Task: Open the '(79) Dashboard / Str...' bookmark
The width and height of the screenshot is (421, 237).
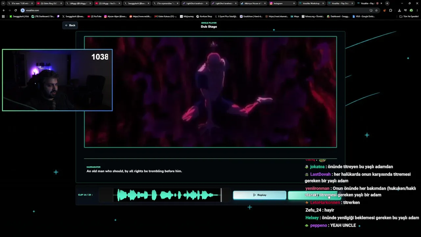Action: 43,16
